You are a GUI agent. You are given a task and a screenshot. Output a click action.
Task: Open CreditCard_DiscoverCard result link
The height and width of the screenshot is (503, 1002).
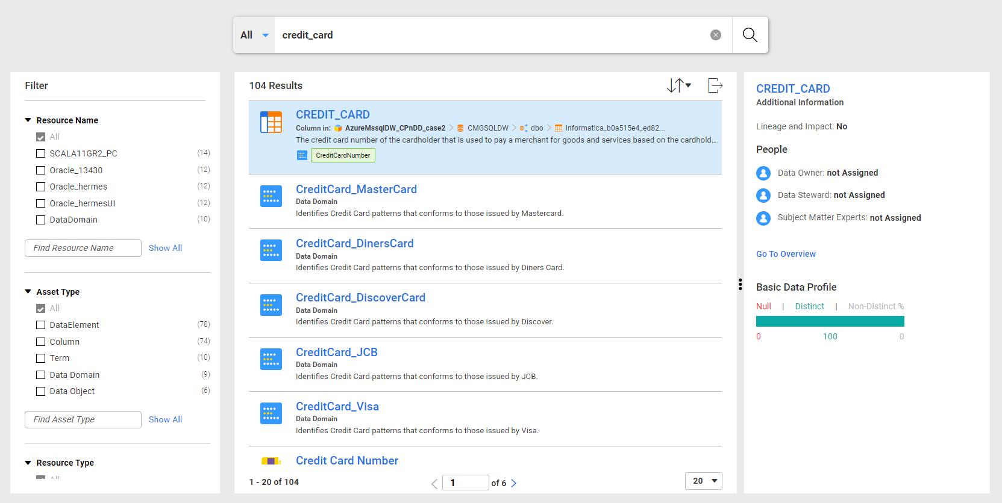tap(360, 297)
